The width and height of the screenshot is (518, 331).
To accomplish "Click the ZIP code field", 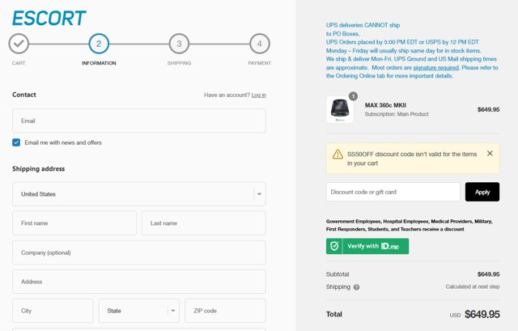I will [225, 311].
